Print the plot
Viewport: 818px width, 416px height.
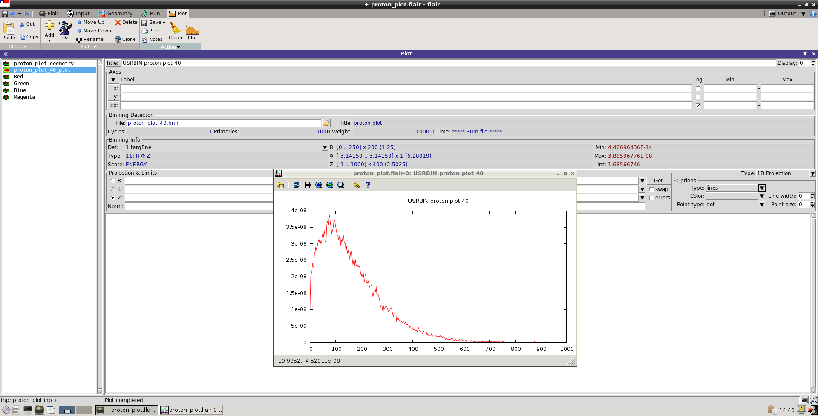click(151, 31)
